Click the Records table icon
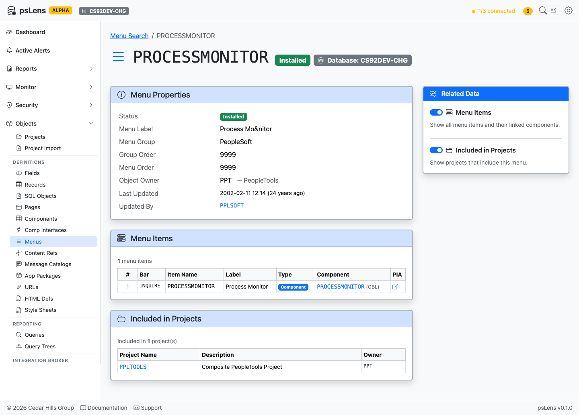Viewport: 579px width, 415px height. 19,185
